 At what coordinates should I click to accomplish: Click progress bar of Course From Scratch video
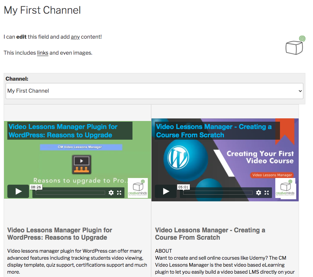[218, 193]
